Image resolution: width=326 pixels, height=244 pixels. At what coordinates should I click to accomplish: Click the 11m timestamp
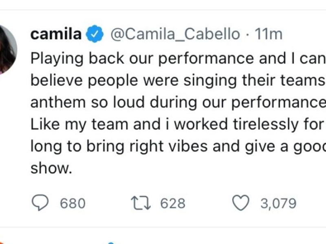pyautogui.click(x=269, y=34)
